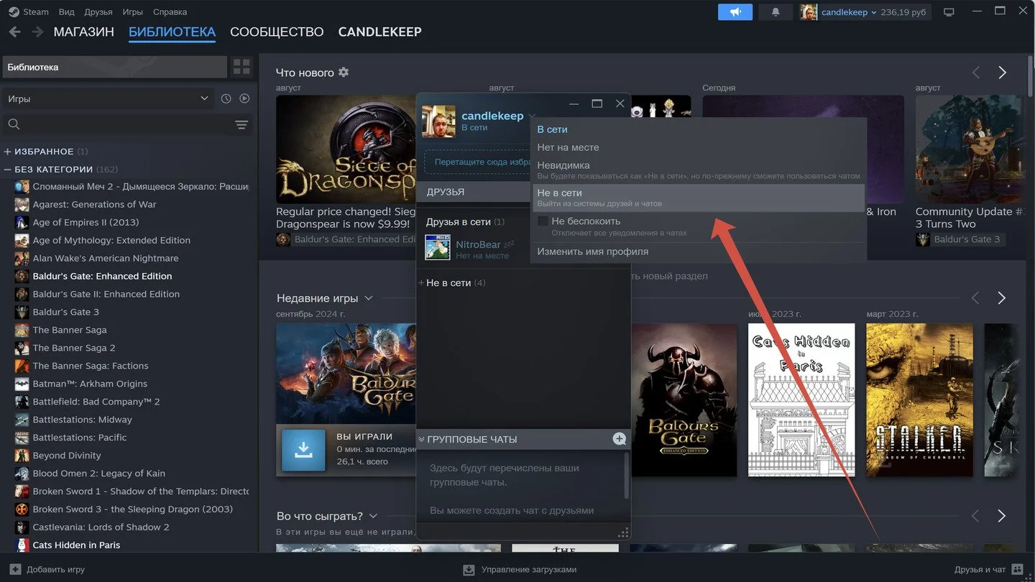Viewport: 1035px width, 582px height.
Task: Click the blue download button for Baldur's Gate 3
Action: coord(303,451)
